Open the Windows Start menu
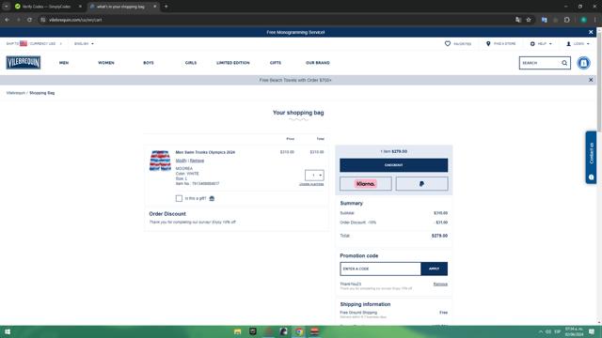The width and height of the screenshot is (602, 338). click(8, 331)
